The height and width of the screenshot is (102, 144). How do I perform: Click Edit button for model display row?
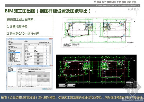tap(39, 60)
